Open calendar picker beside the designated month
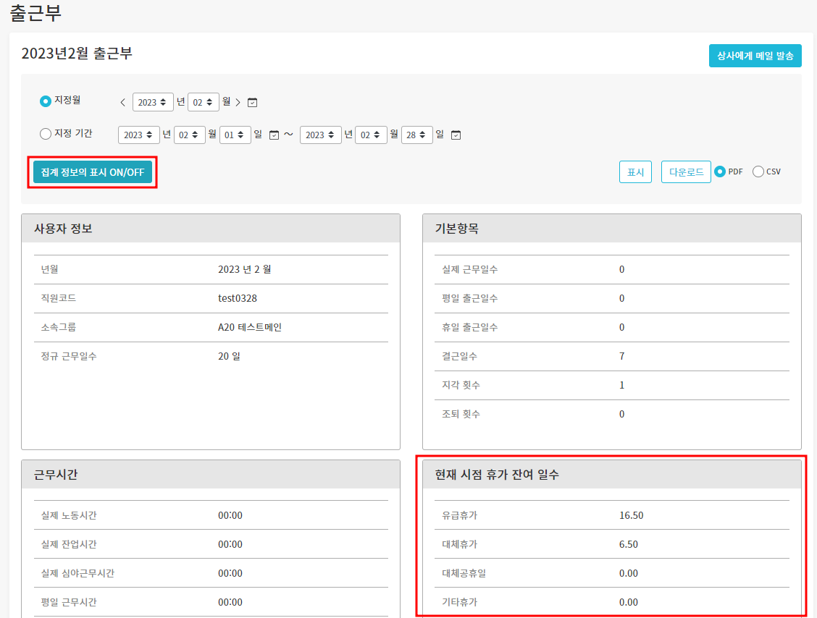The image size is (817, 618). click(252, 103)
